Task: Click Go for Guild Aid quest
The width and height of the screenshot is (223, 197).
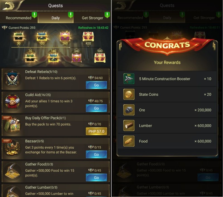Action: [96, 108]
